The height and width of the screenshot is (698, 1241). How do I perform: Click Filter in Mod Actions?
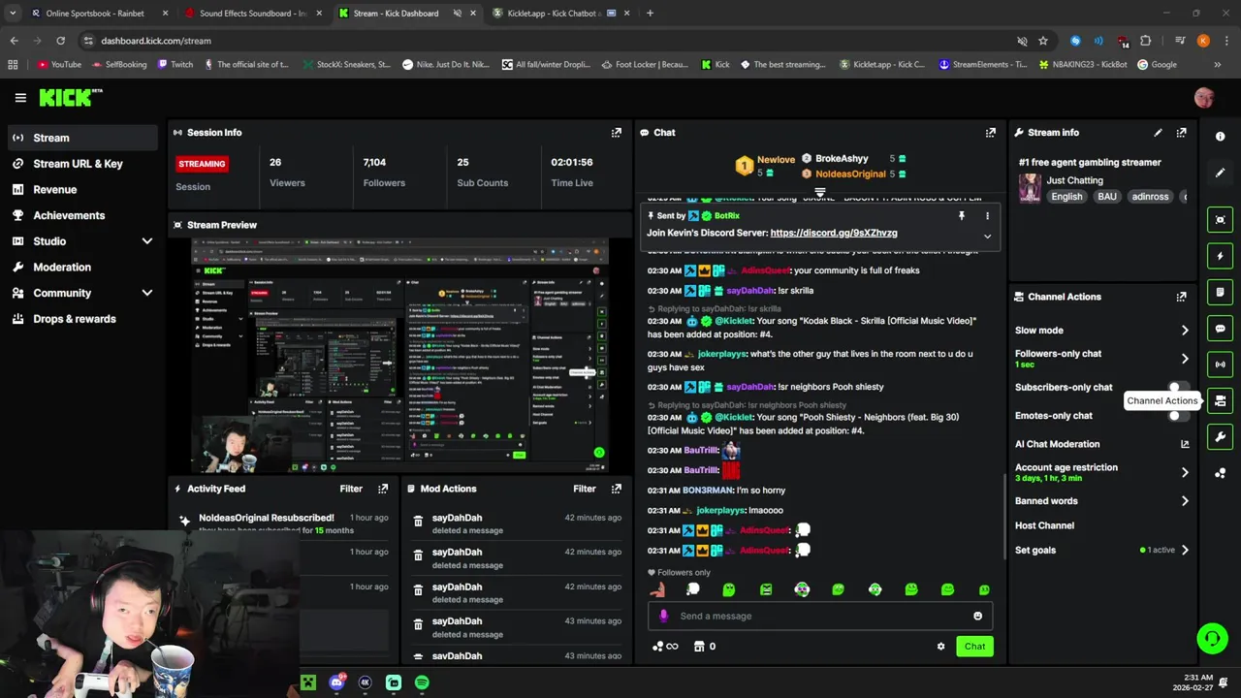point(585,489)
